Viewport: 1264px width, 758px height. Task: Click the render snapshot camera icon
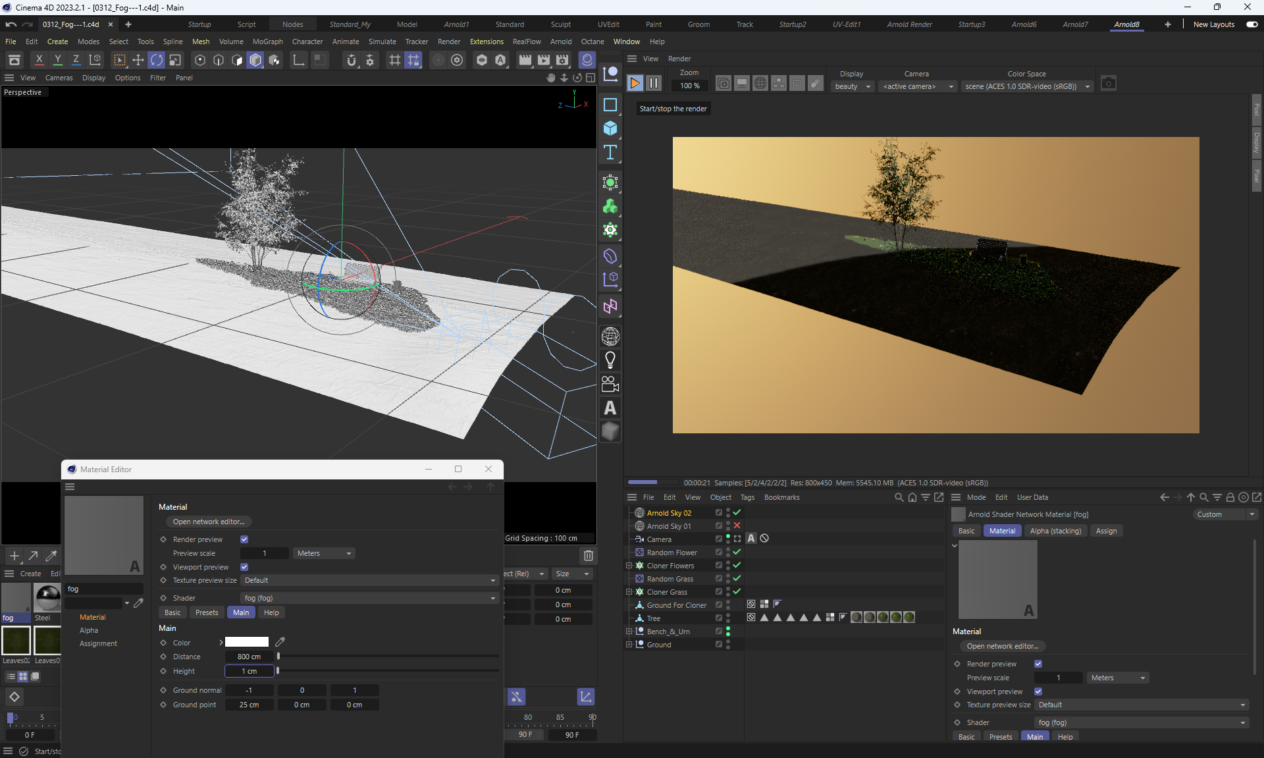point(1109,84)
